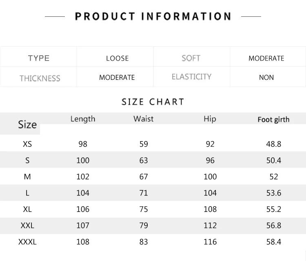Click the SIZE CHART title
This screenshot has height=261, width=306.
pos(153,102)
